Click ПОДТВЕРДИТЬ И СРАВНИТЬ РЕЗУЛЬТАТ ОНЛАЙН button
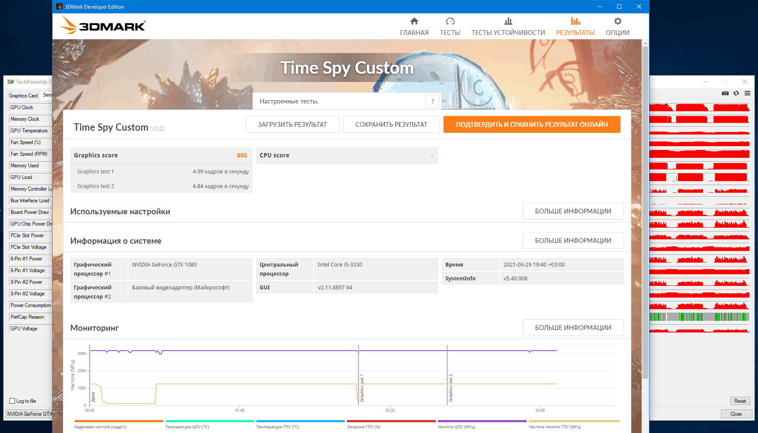 pos(532,125)
